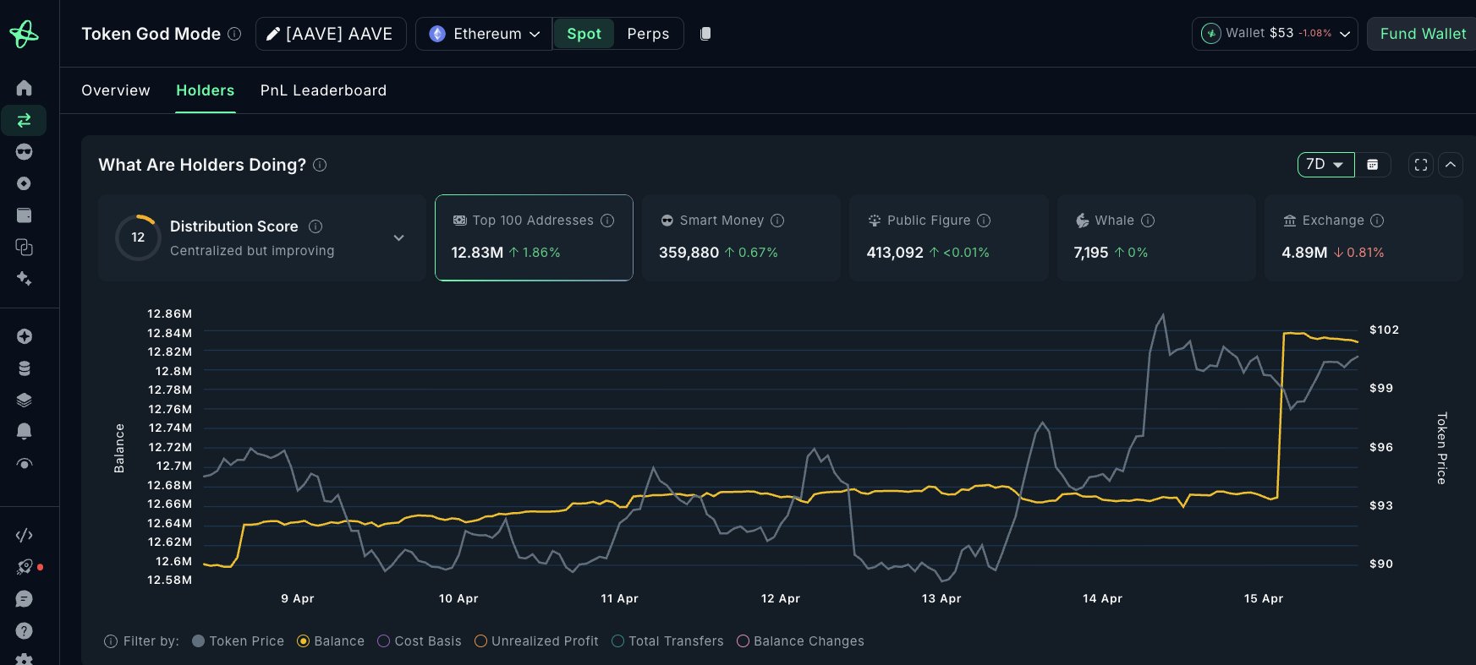Select the Smart Money holder card
The width and height of the screenshot is (1476, 665).
click(740, 237)
